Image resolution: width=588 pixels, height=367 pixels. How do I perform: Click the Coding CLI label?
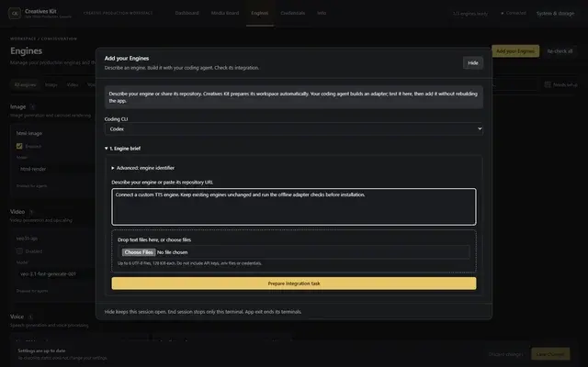click(x=117, y=119)
